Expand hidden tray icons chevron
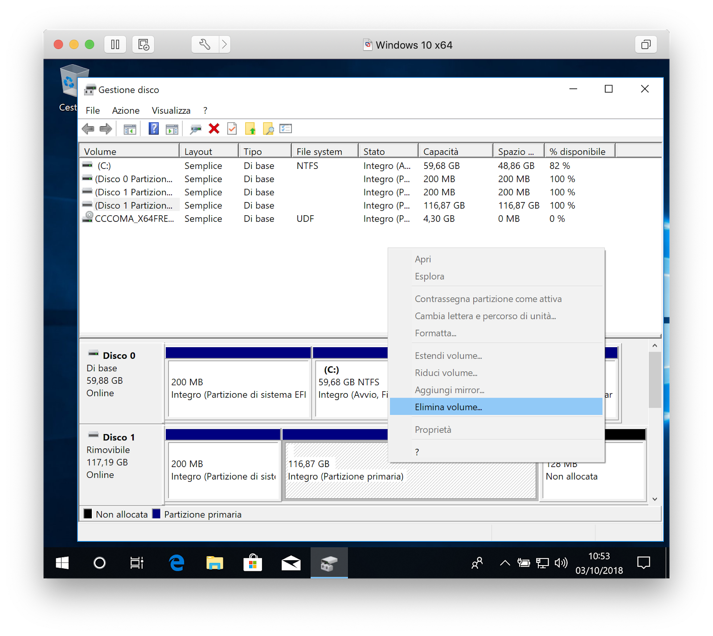This screenshot has height=636, width=713. point(505,563)
